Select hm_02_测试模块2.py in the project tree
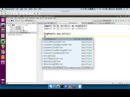Viewport: 130px width, 97px height. [17, 29]
